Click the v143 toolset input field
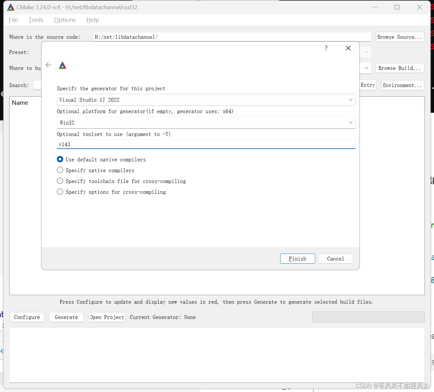Screen dimensions: 434x392 206,144
